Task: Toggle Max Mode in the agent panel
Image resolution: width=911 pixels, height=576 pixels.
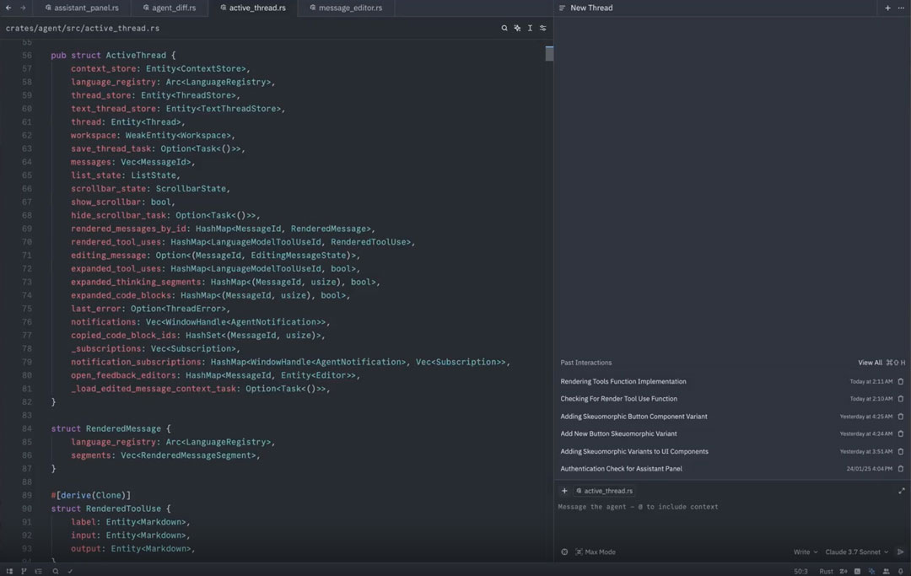Action: 596,552
